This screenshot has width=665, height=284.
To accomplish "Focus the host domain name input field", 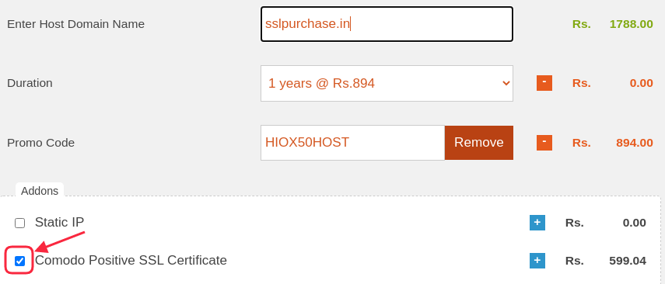I will [x=387, y=24].
